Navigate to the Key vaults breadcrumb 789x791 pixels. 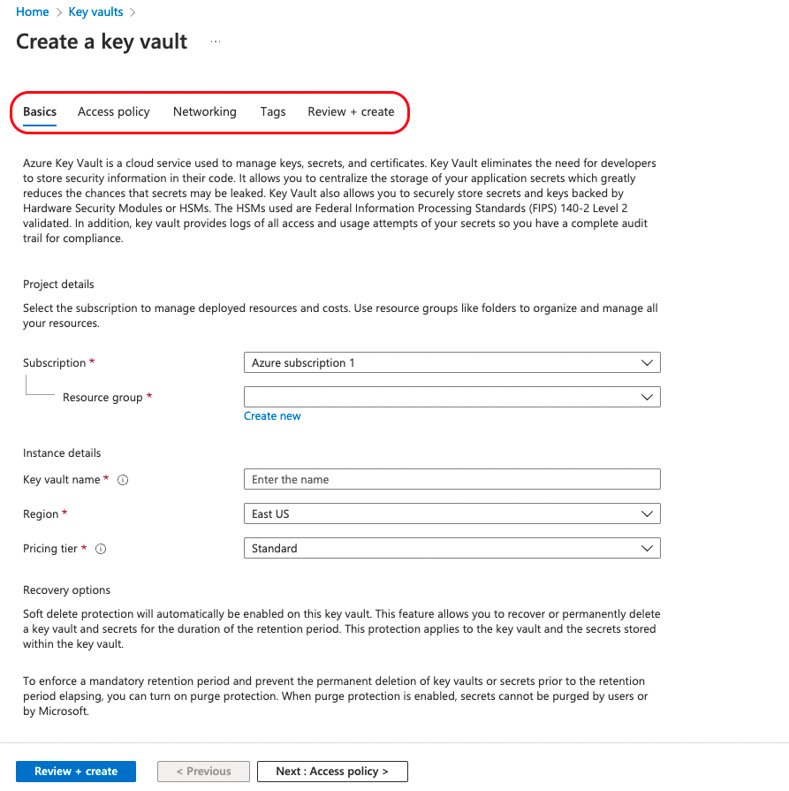96,11
